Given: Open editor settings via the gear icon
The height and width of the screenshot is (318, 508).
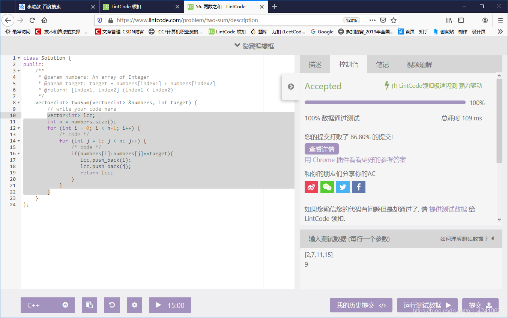Looking at the screenshot, I should [134, 305].
